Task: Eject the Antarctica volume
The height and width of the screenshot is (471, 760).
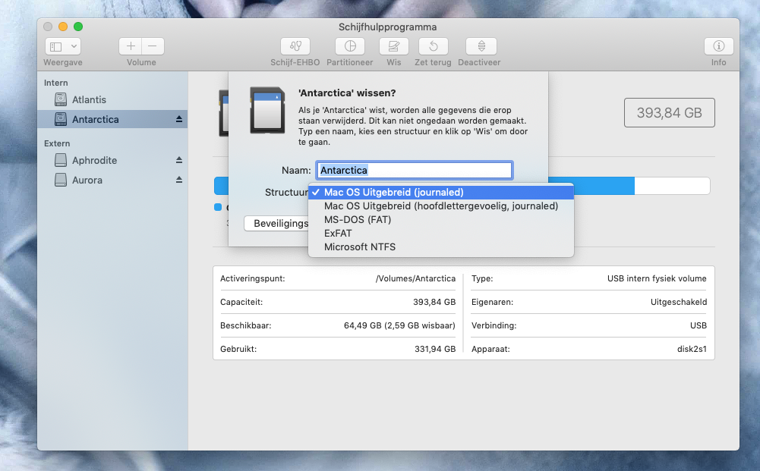Action: [x=179, y=119]
